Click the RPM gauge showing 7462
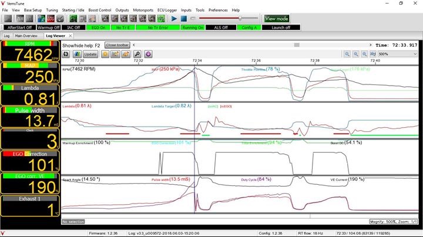 (x=30, y=51)
